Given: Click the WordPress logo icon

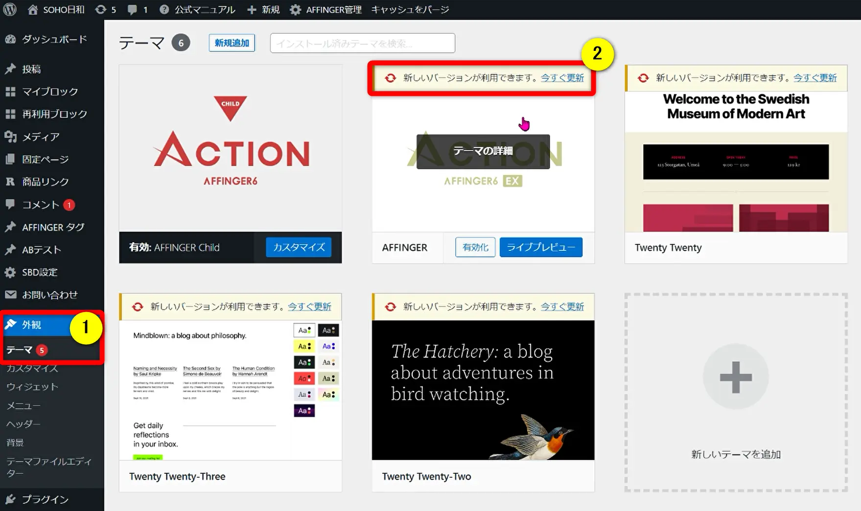Looking at the screenshot, I should 10,9.
